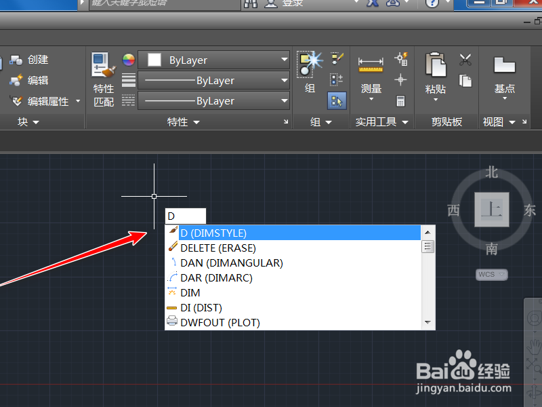This screenshot has width=542, height=407.
Task: Expand the 实用工具 panel flyout
Action: 381,122
